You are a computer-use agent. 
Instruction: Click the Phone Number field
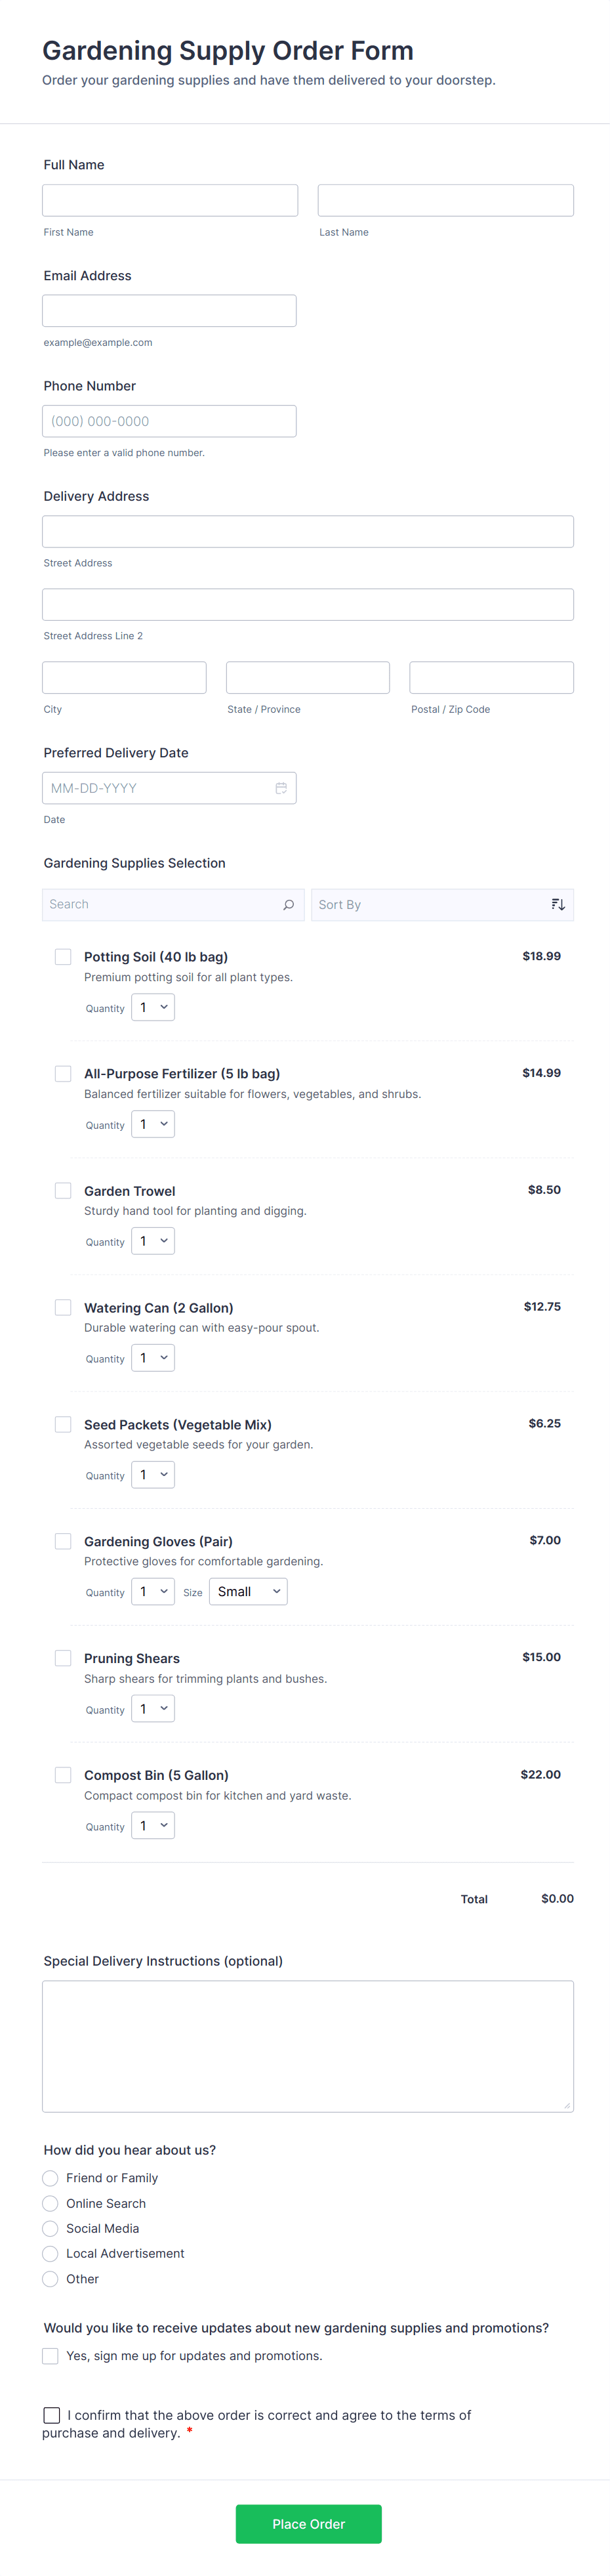[169, 421]
